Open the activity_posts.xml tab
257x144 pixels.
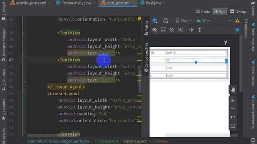pos(28,3)
